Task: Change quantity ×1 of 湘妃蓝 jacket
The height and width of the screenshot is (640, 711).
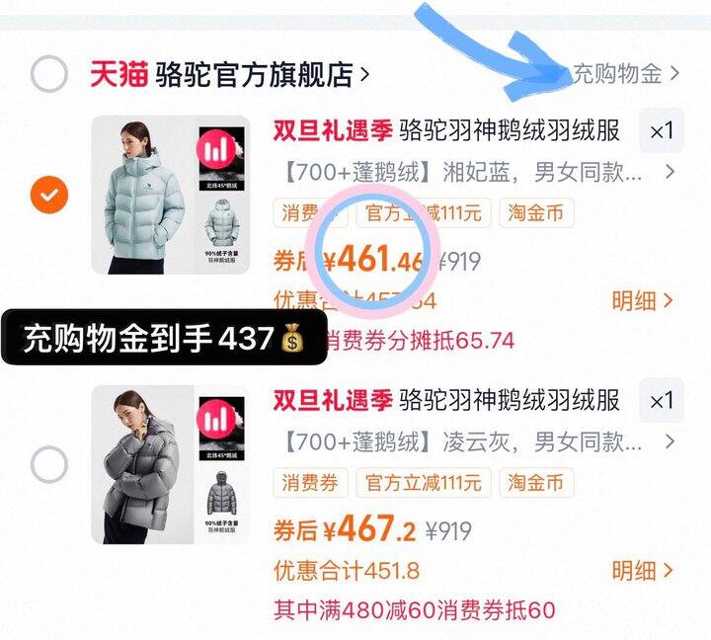Action: (x=661, y=130)
